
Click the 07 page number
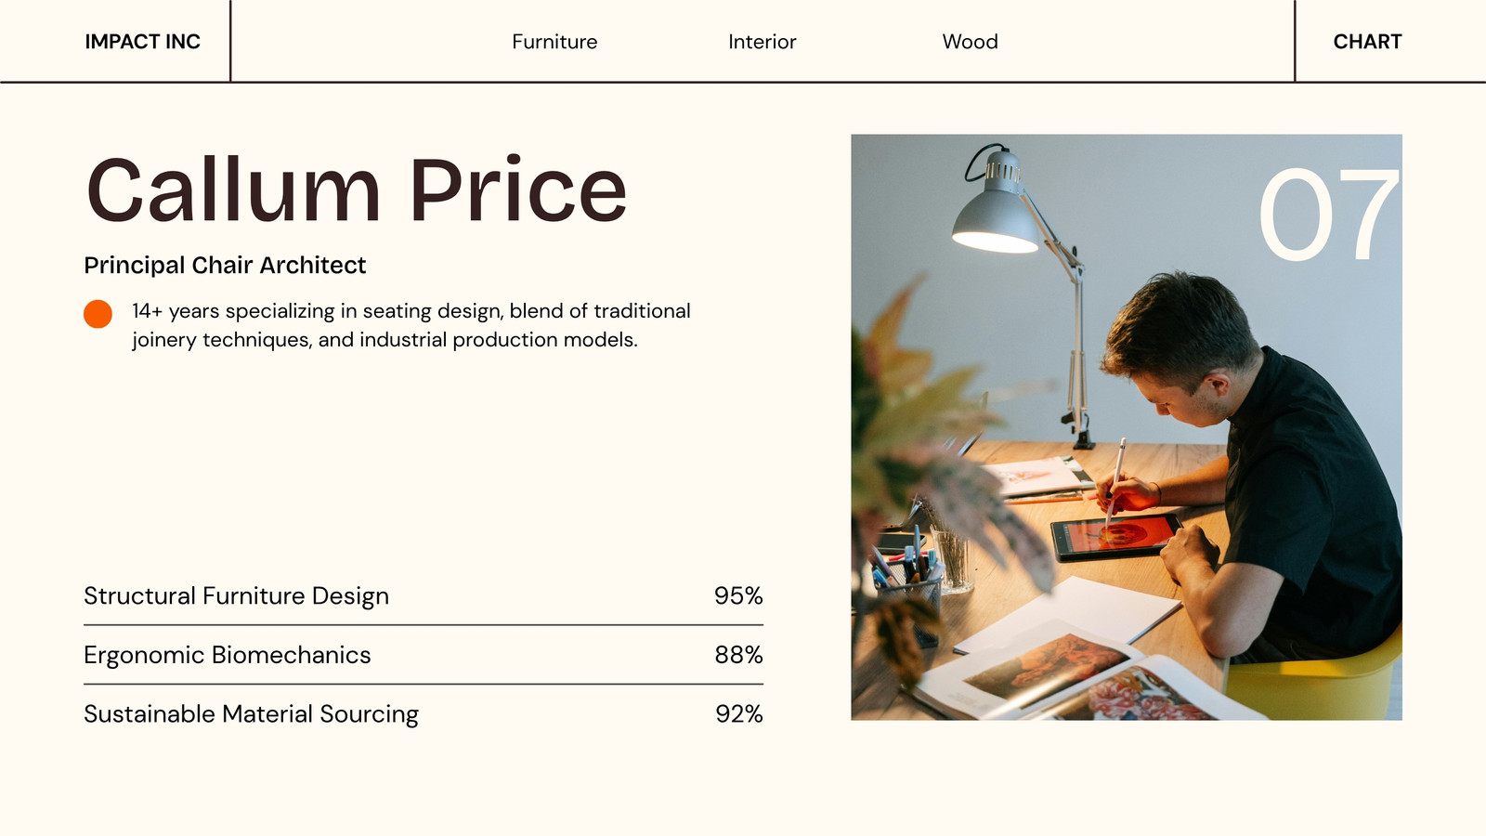[1328, 216]
